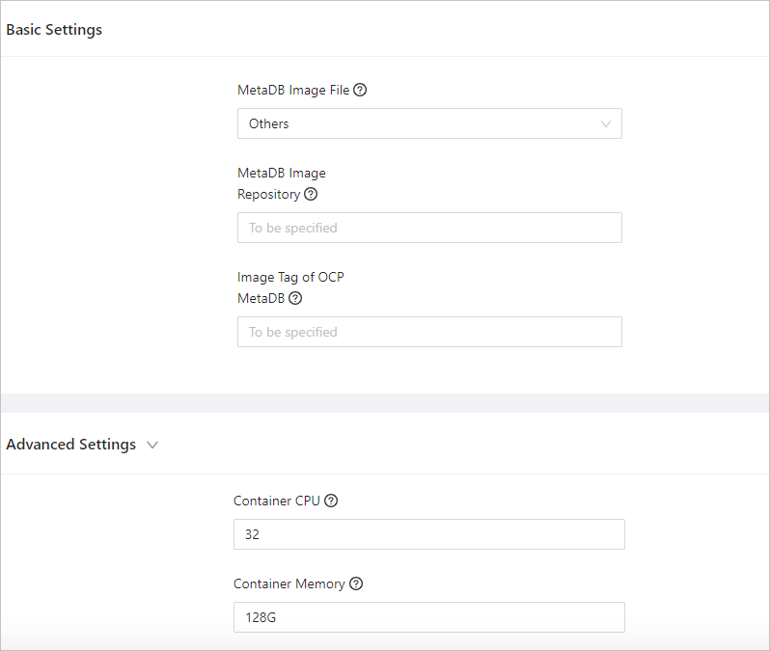The height and width of the screenshot is (651, 770).
Task: Open the MetaDB Image File dropdown showing Others
Action: coord(429,123)
